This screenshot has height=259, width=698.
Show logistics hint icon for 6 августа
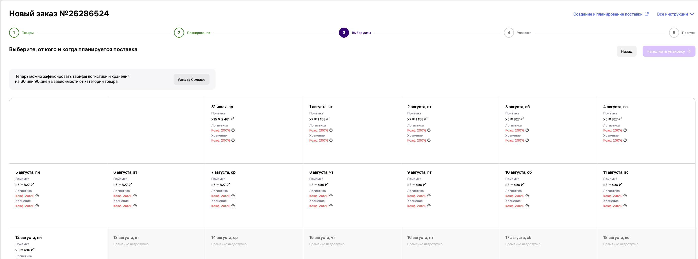[x=135, y=196]
